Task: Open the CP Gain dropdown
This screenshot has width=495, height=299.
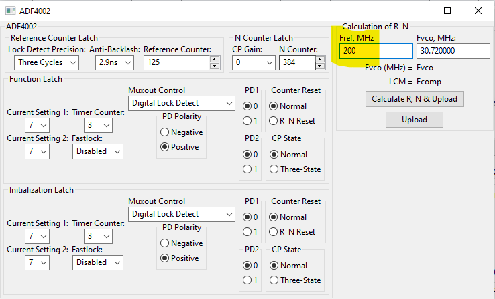Action: (x=253, y=62)
